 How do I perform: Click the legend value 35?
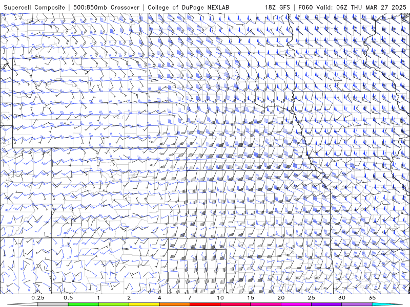pyautogui.click(x=372, y=298)
